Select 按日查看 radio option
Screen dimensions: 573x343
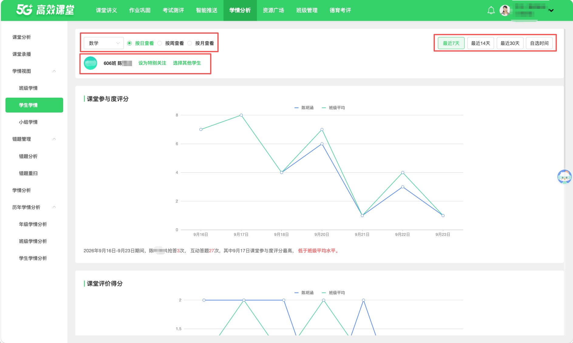141,43
